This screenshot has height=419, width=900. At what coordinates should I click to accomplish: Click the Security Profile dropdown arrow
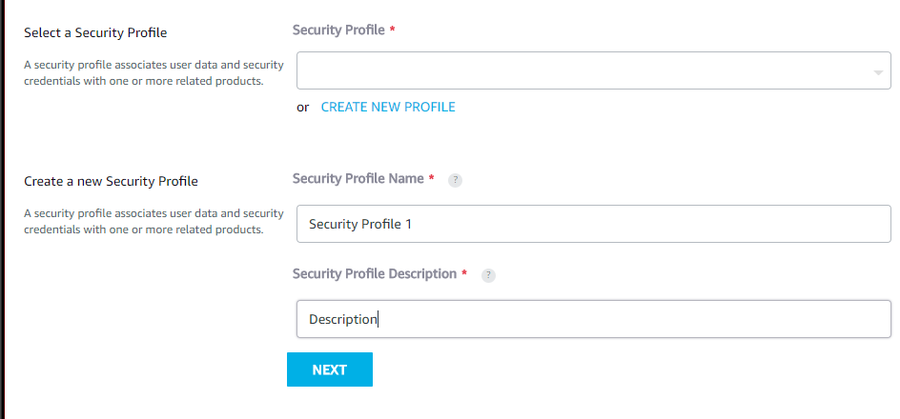tap(876, 72)
